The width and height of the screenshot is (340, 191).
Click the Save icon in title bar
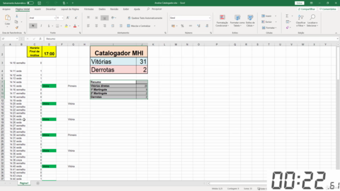pyautogui.click(x=39, y=3)
